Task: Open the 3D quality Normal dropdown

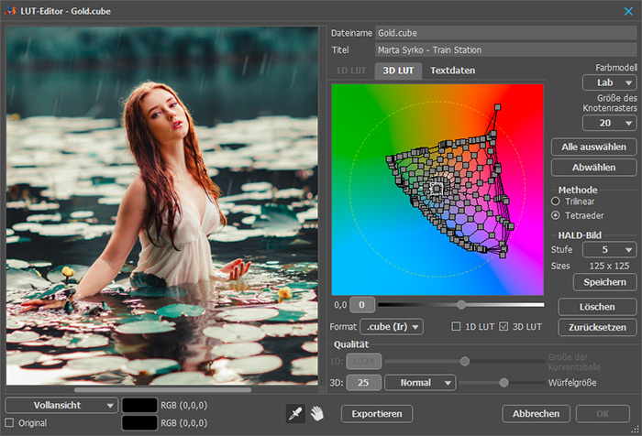Action: (420, 383)
